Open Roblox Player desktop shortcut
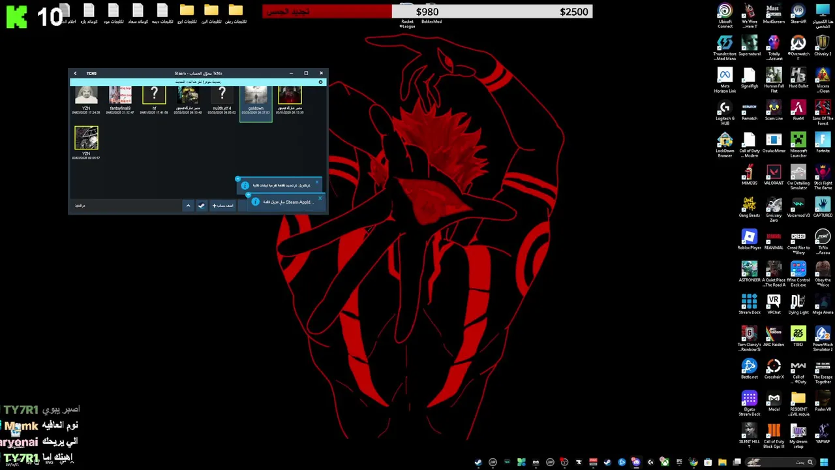Screen dimensions: 835x470 pyautogui.click(x=750, y=240)
